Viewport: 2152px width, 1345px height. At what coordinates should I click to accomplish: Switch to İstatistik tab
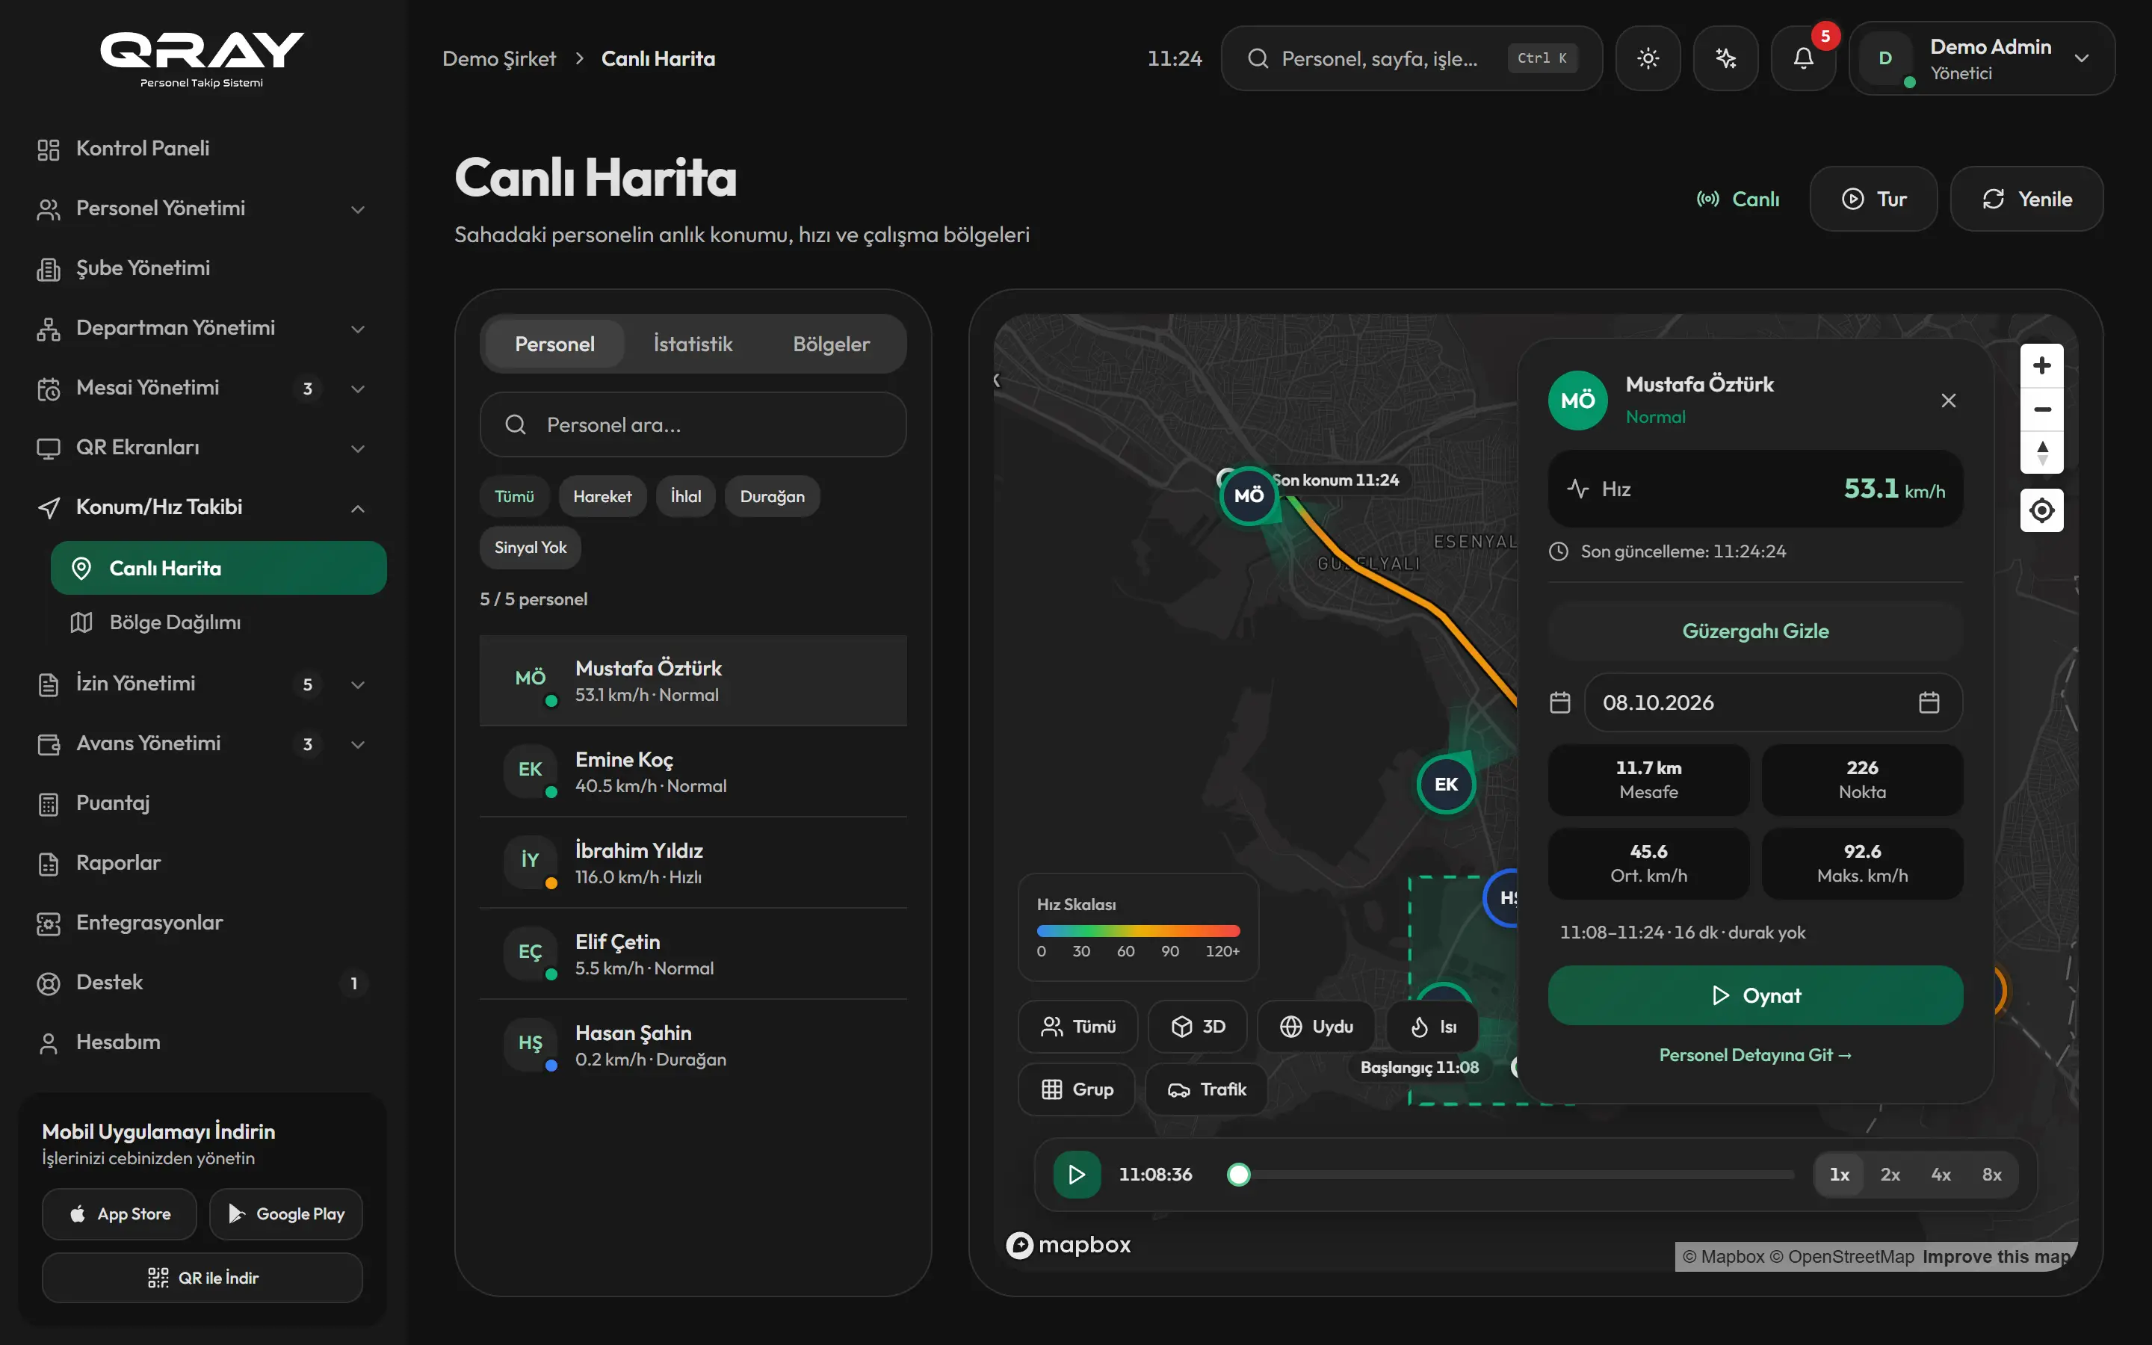click(x=693, y=344)
